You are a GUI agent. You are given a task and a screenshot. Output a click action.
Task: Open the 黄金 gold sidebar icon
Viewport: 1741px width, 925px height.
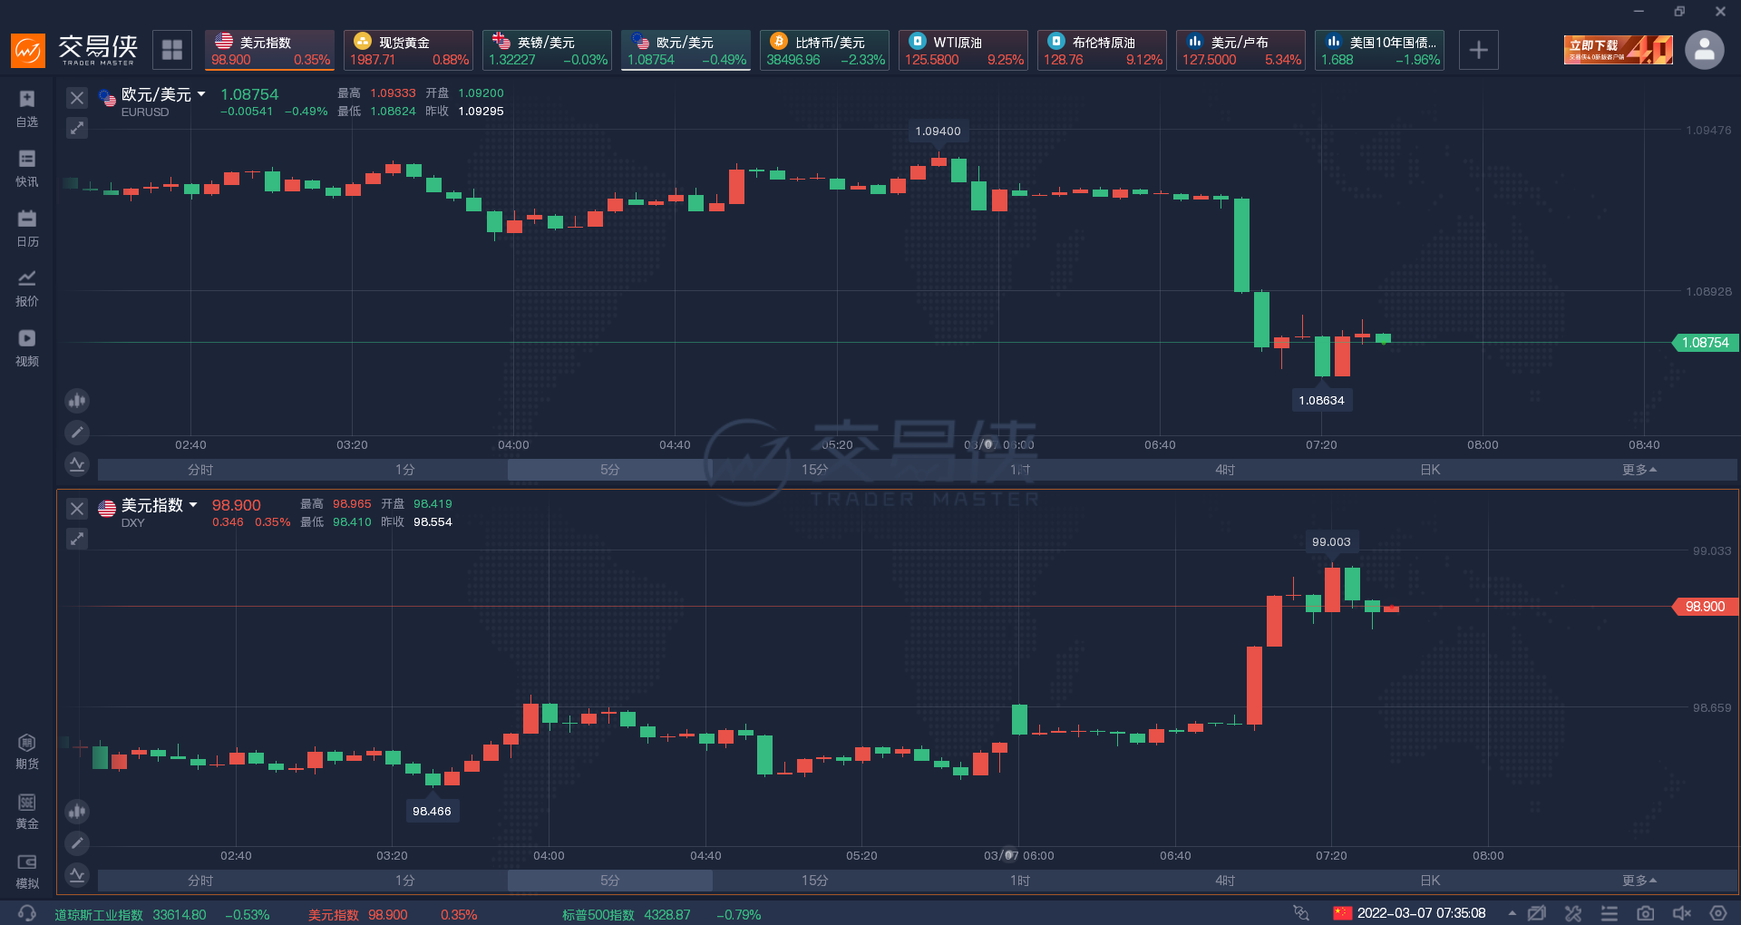27,811
